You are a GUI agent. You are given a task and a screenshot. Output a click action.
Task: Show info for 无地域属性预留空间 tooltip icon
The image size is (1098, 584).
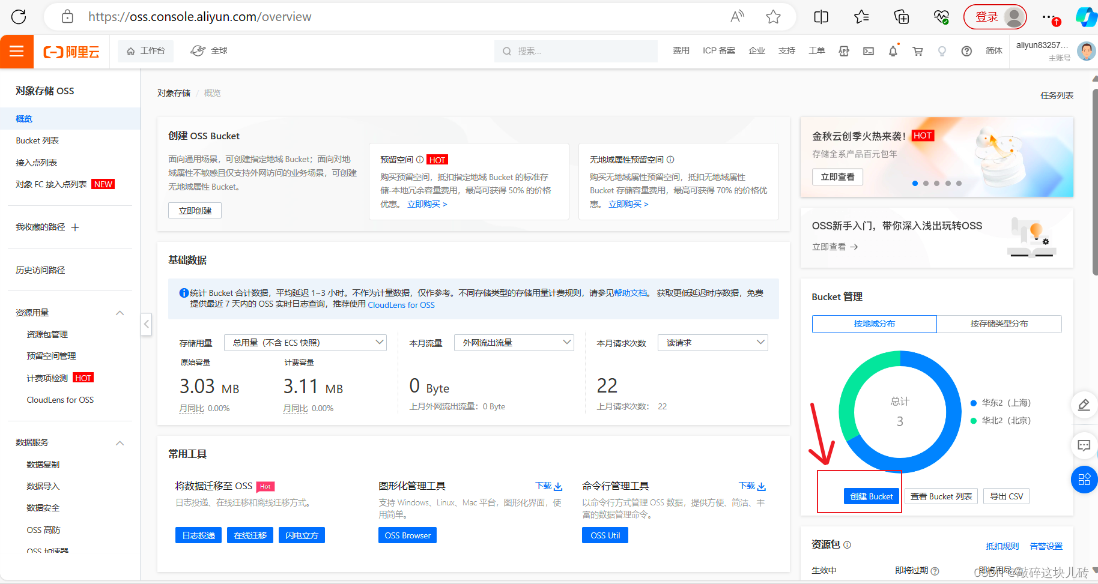point(670,160)
